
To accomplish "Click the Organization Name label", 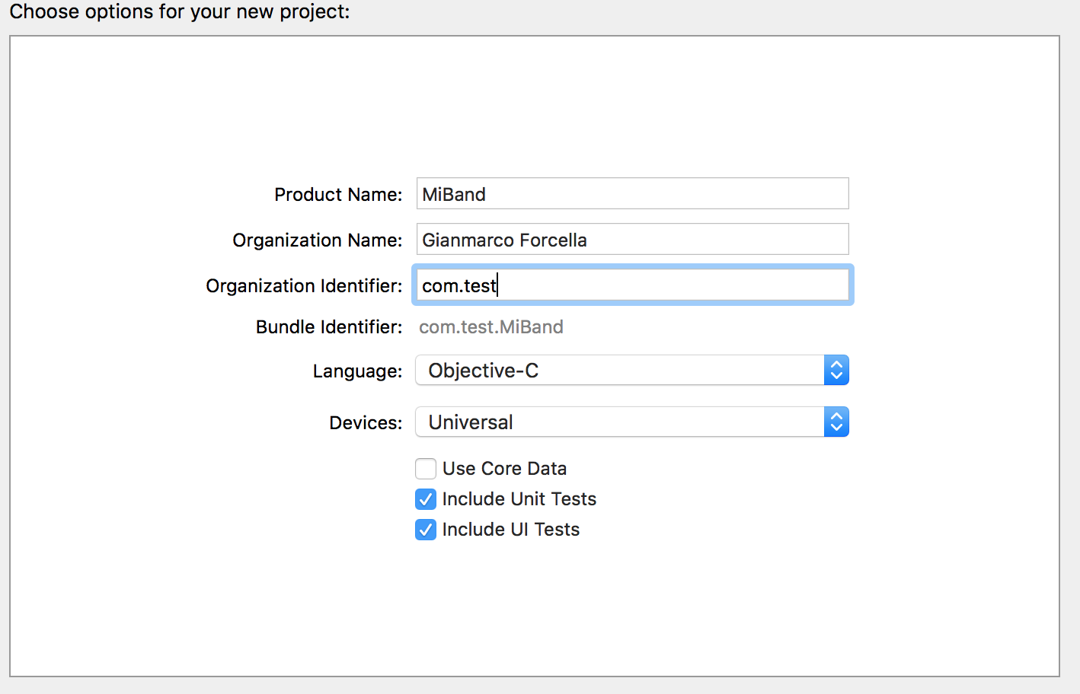I will point(317,240).
